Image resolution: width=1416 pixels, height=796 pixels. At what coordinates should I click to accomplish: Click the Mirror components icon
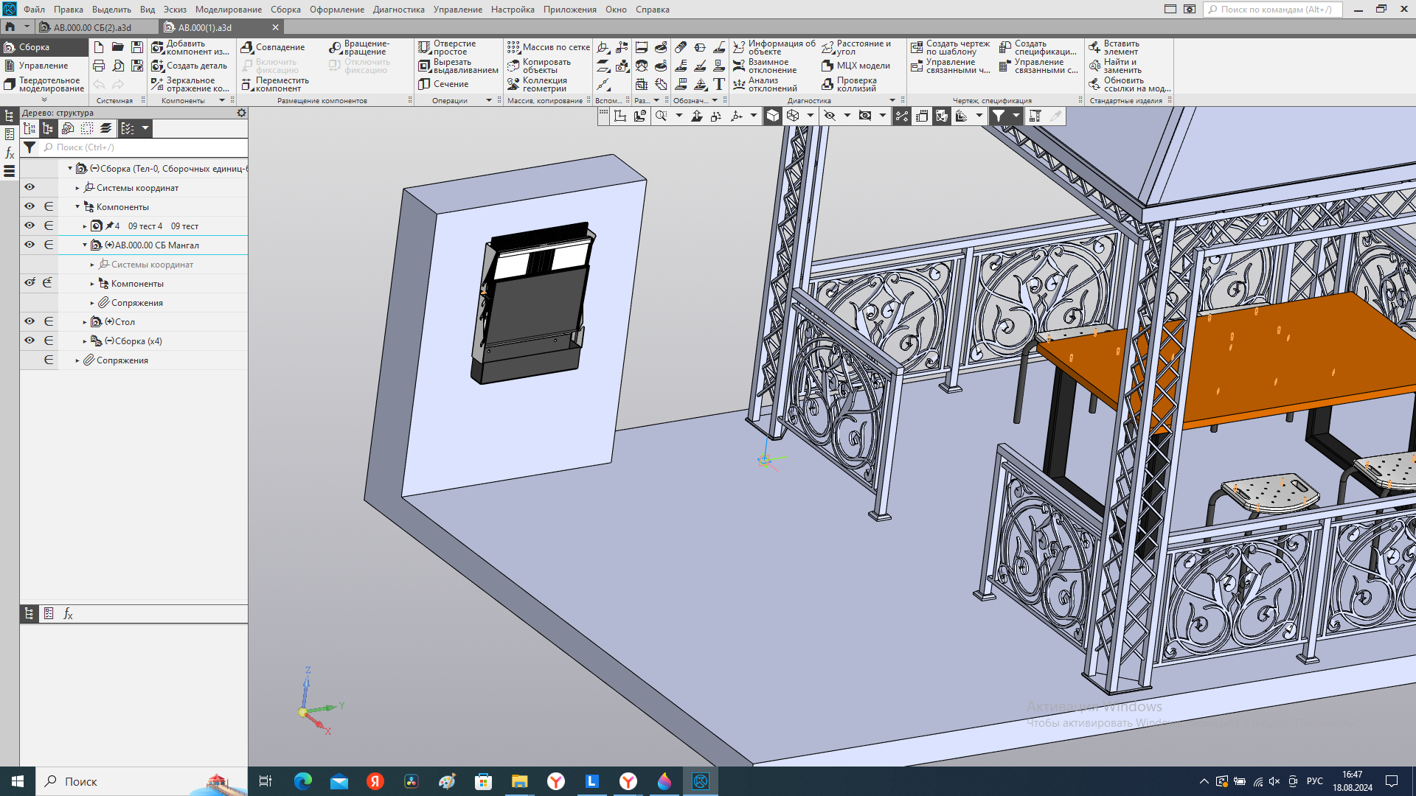157,84
